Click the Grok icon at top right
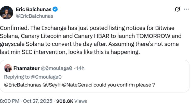The width and height of the screenshot is (191, 109). pyautogui.click(x=178, y=10)
